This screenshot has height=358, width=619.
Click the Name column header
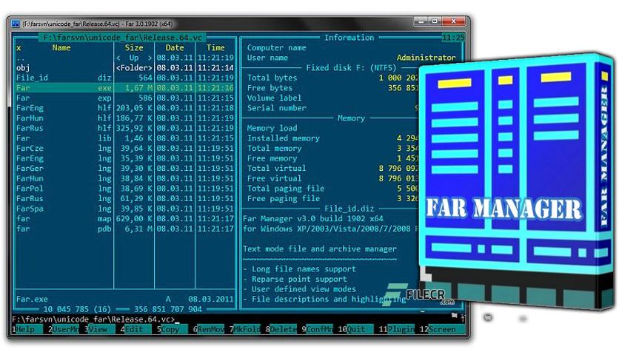point(61,47)
